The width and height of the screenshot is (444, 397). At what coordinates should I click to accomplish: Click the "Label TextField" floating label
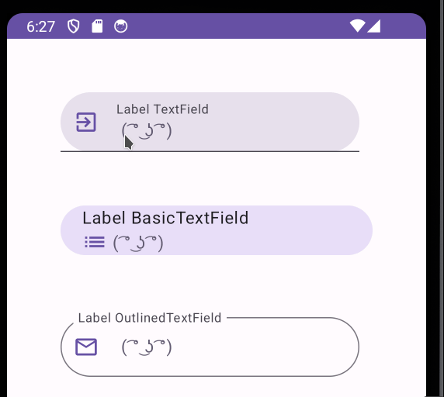[162, 109]
